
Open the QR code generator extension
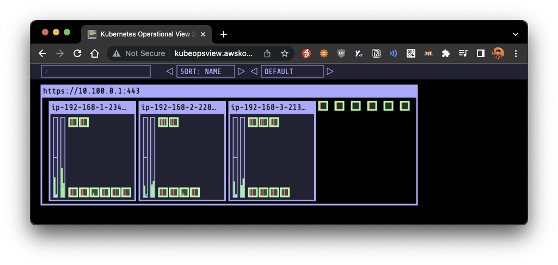pyautogui.click(x=411, y=53)
